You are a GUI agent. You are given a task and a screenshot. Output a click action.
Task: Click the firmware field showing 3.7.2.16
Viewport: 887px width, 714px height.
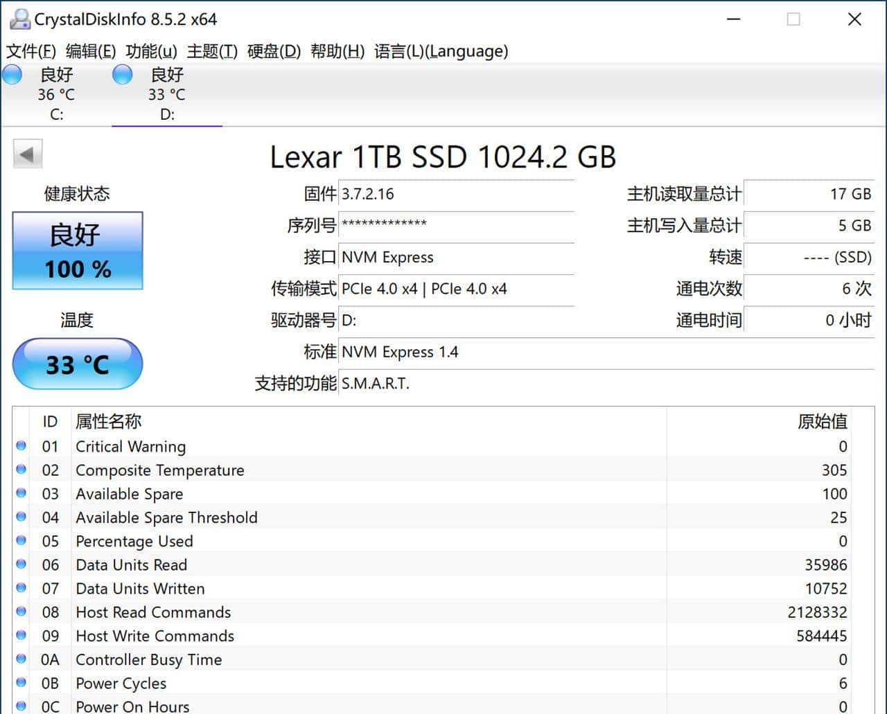456,195
